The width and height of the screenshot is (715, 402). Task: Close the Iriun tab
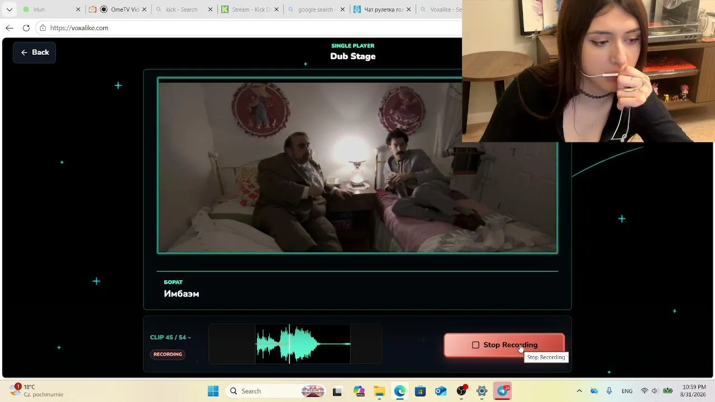click(x=78, y=9)
